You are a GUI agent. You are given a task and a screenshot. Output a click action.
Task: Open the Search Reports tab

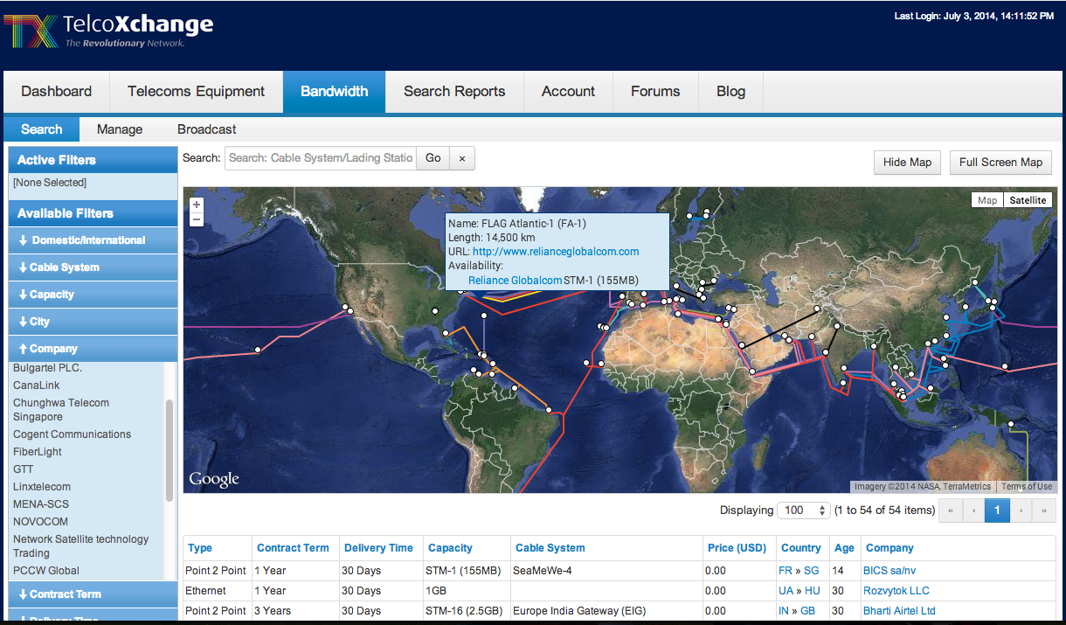point(454,92)
